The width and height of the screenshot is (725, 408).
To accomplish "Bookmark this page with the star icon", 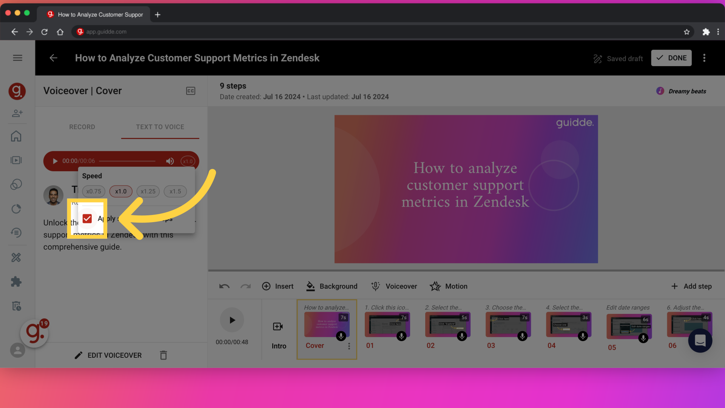I will point(686,32).
